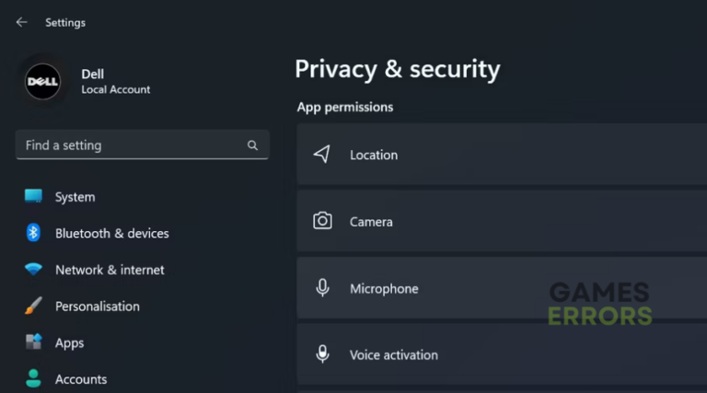This screenshot has width=707, height=393.
Task: Pick the Personalisation paintbrush icon
Action: click(33, 306)
